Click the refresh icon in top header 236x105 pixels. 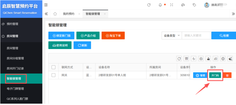pos(149,5)
